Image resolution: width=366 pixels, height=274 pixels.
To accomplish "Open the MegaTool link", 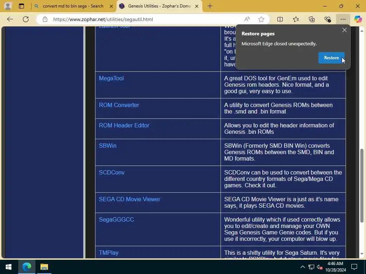I will point(112,78).
